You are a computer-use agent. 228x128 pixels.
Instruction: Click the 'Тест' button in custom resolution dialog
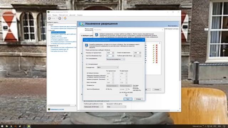point(128,99)
